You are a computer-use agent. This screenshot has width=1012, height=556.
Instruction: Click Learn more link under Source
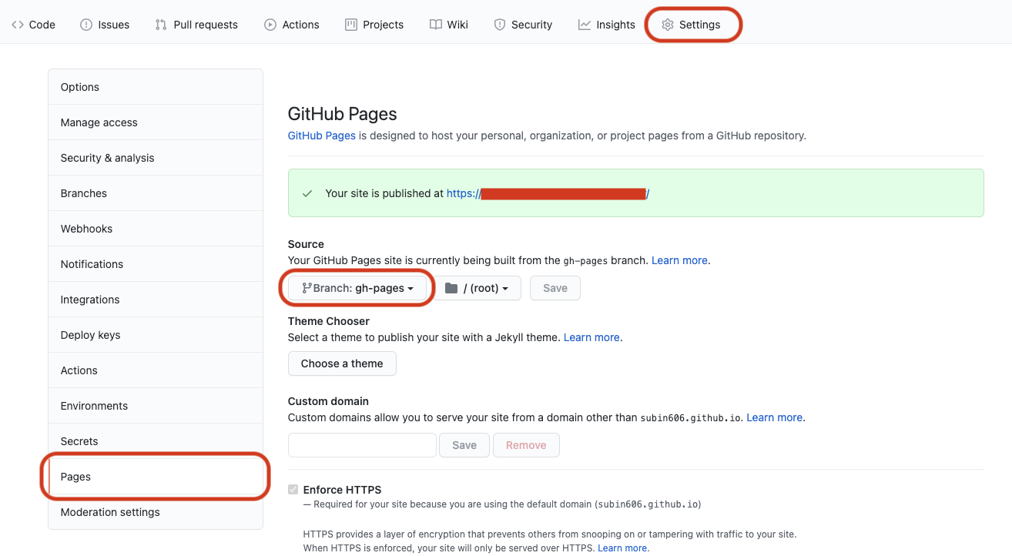[x=679, y=260]
